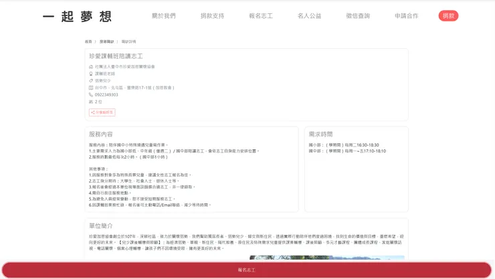The width and height of the screenshot is (495, 279).
Task: Open the 申請合作 menu
Action: click(407, 16)
